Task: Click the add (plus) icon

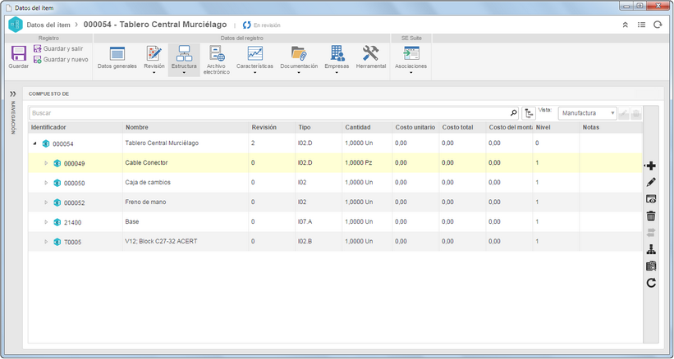Action: 651,166
